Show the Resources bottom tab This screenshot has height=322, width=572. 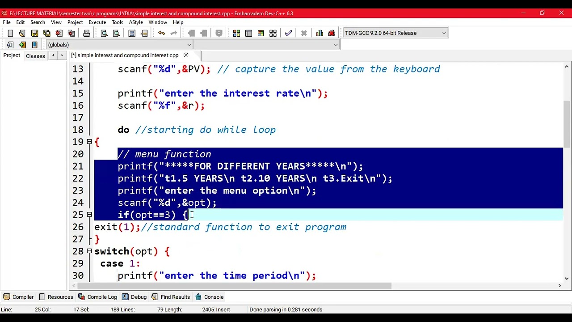point(56,297)
